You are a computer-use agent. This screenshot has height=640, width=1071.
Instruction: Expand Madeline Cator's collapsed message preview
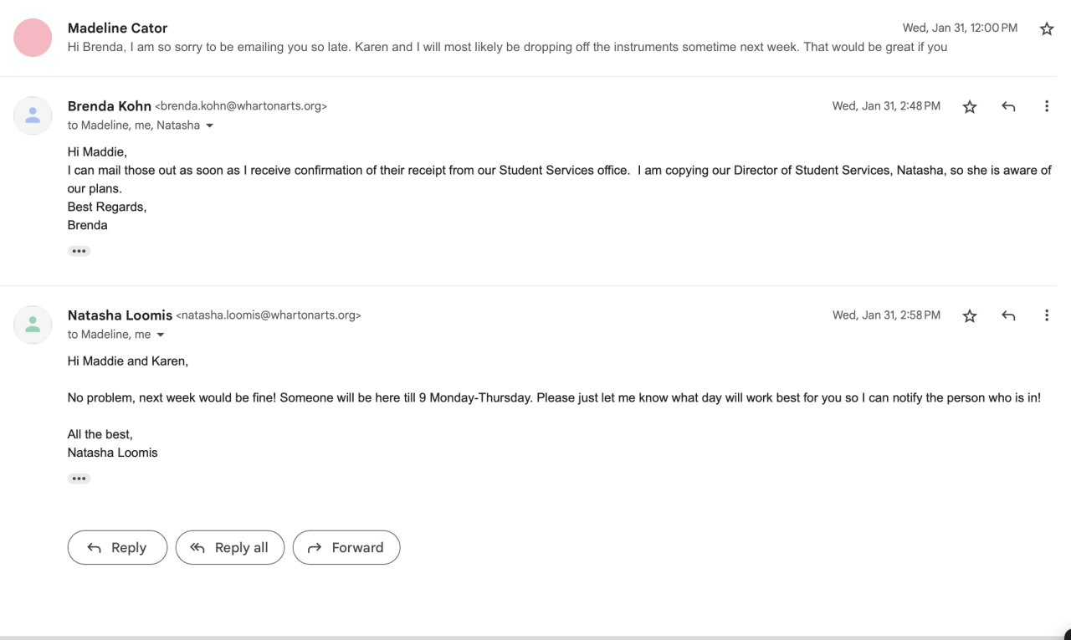click(x=506, y=47)
